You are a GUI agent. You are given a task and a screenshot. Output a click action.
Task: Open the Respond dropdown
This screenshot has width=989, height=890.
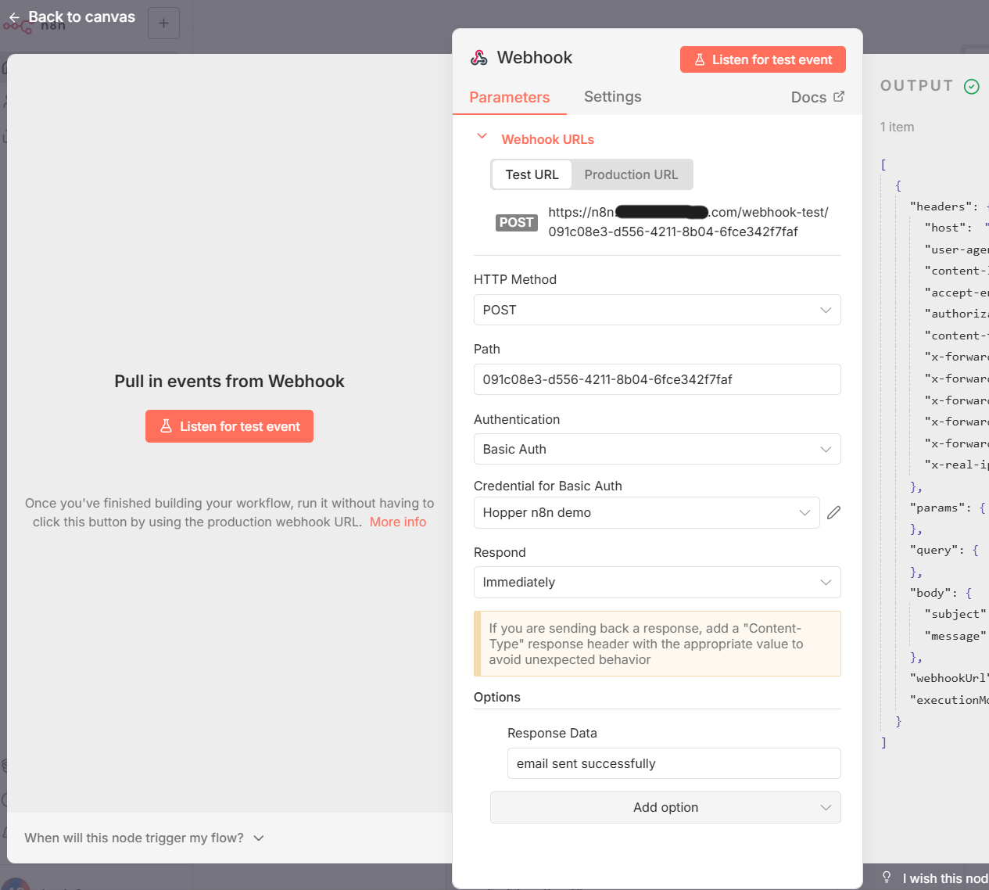(657, 582)
